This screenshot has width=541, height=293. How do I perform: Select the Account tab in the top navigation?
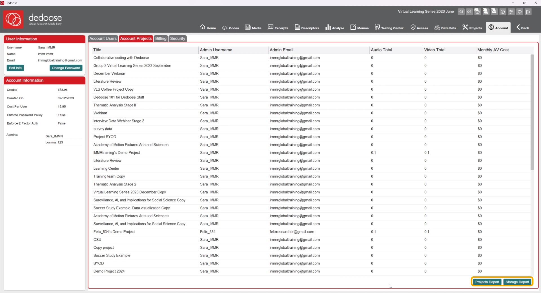(x=498, y=27)
